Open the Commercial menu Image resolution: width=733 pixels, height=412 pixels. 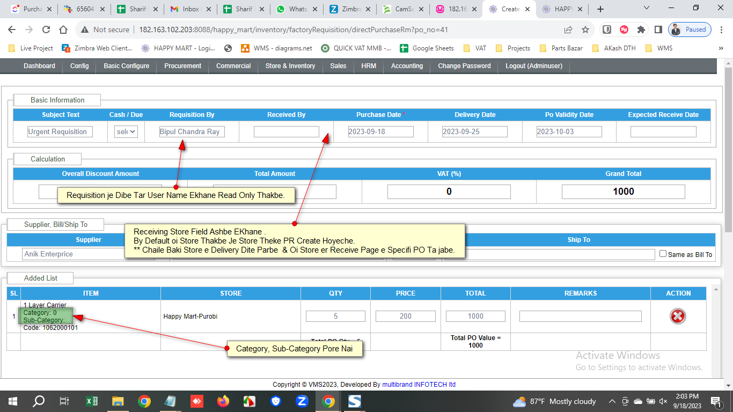click(233, 66)
